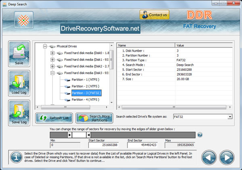Click Search More Partitions button
242x170 pixels.
point(94,118)
